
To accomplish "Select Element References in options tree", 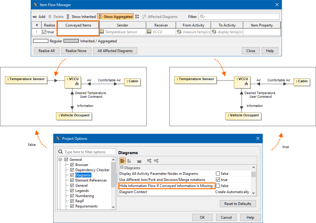I will click(91, 180).
